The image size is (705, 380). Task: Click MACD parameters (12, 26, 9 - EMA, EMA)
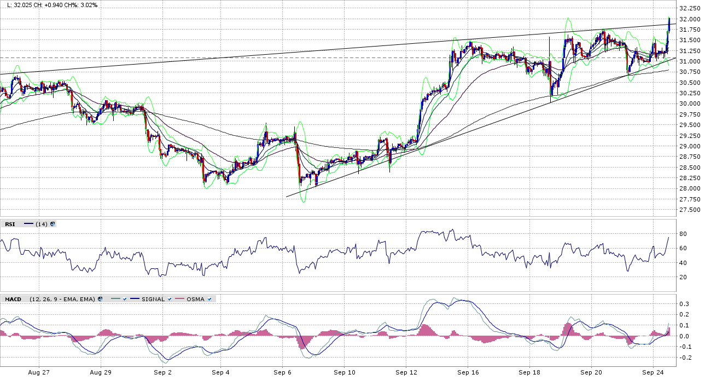pos(61,299)
